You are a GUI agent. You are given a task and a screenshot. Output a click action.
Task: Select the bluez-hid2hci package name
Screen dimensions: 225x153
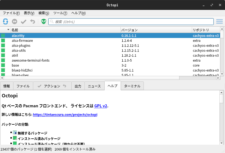point(22,70)
